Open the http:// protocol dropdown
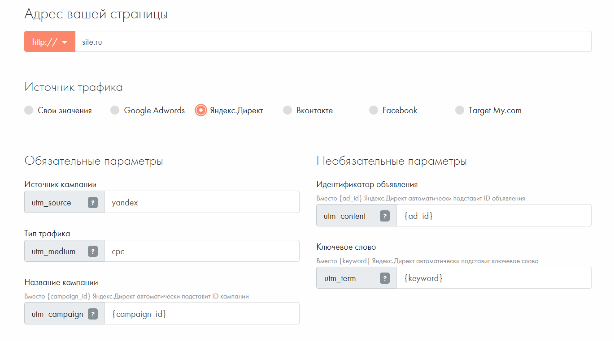This screenshot has height=341, width=614. (50, 42)
